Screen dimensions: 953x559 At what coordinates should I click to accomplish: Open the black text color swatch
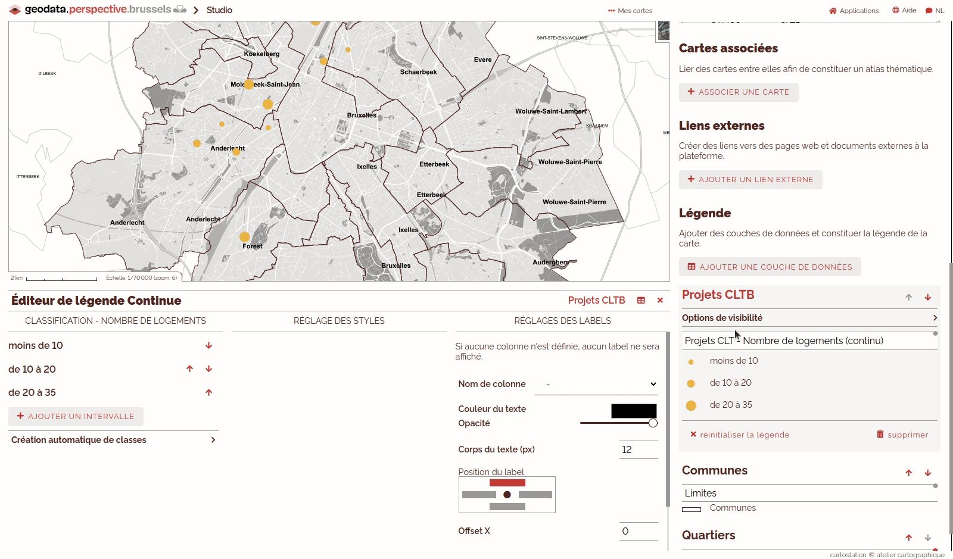(x=634, y=411)
